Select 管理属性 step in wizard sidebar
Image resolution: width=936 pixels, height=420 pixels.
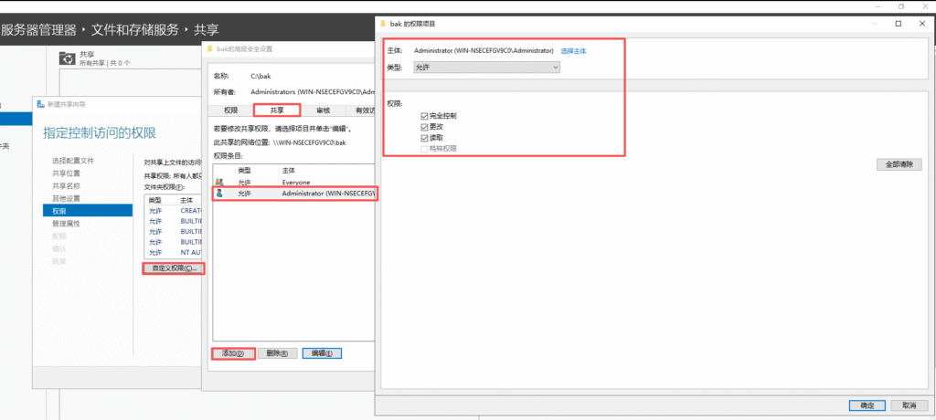(x=66, y=223)
